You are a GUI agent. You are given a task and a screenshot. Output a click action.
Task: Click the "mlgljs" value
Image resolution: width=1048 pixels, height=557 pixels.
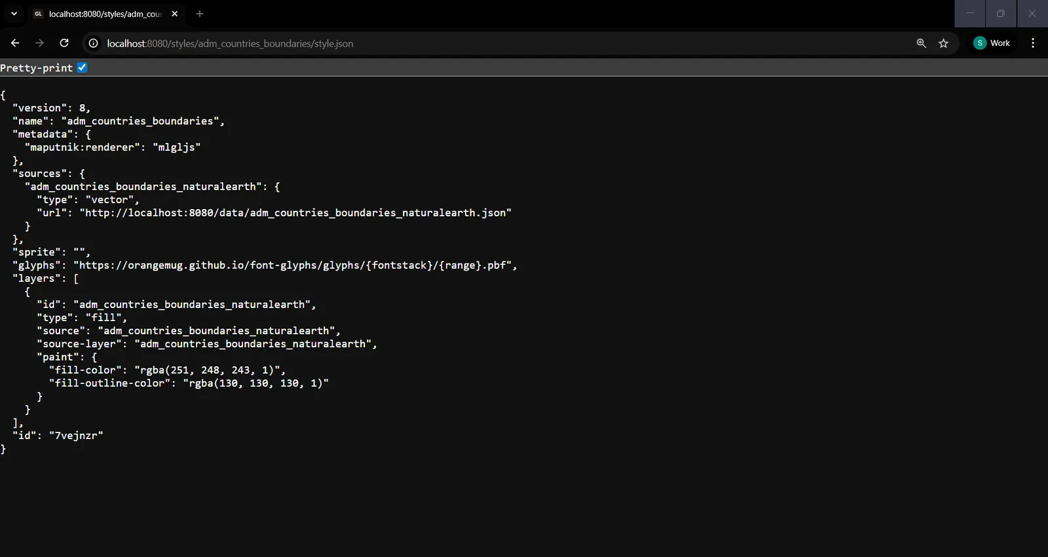[177, 147]
